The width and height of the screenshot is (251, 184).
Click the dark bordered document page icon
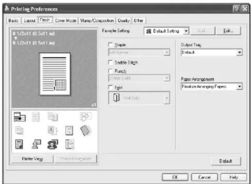pyautogui.click(x=19, y=144)
